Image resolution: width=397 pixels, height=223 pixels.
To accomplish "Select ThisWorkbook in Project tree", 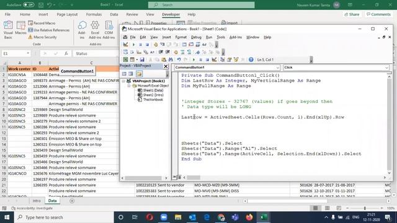I will coord(150,100).
